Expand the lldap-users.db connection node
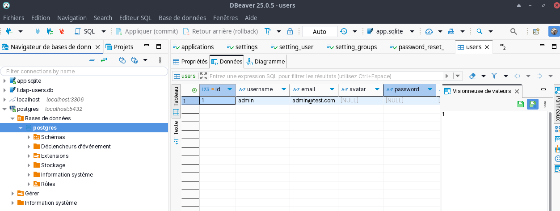This screenshot has width=560, height=211. point(5,90)
